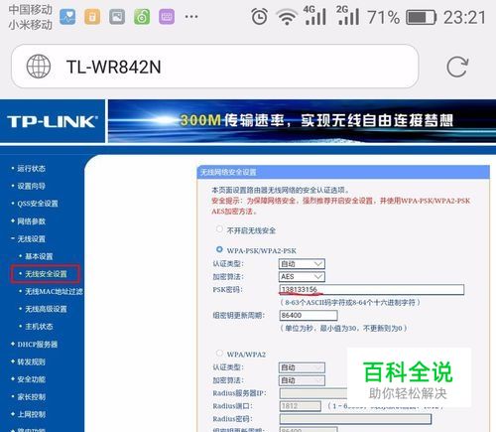Expand DHCP服务器 in the sidebar
This screenshot has width=496, height=432.
click(38, 345)
